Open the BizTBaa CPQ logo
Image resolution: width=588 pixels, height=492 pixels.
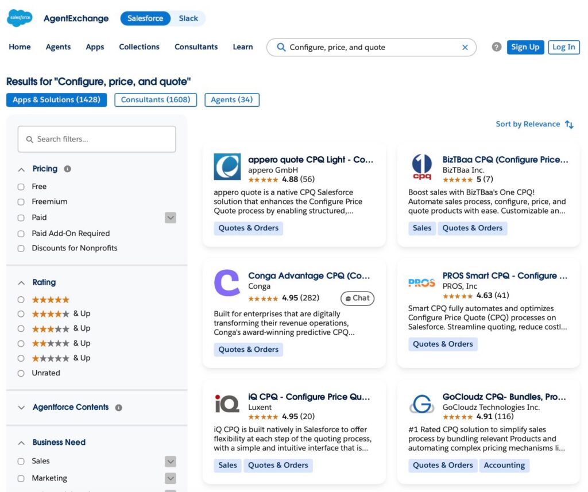[x=422, y=166]
